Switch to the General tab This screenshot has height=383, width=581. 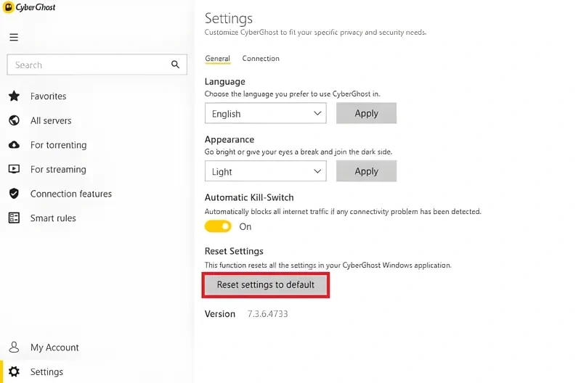(x=217, y=59)
